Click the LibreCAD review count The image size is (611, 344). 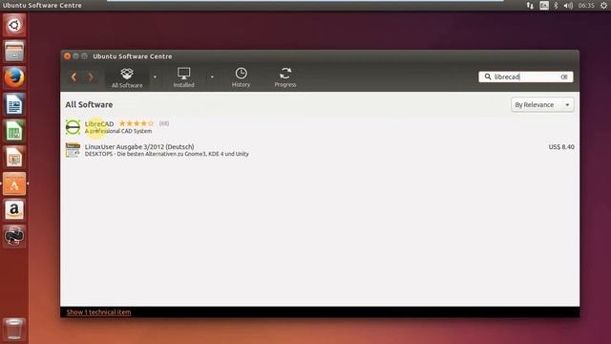pos(164,123)
